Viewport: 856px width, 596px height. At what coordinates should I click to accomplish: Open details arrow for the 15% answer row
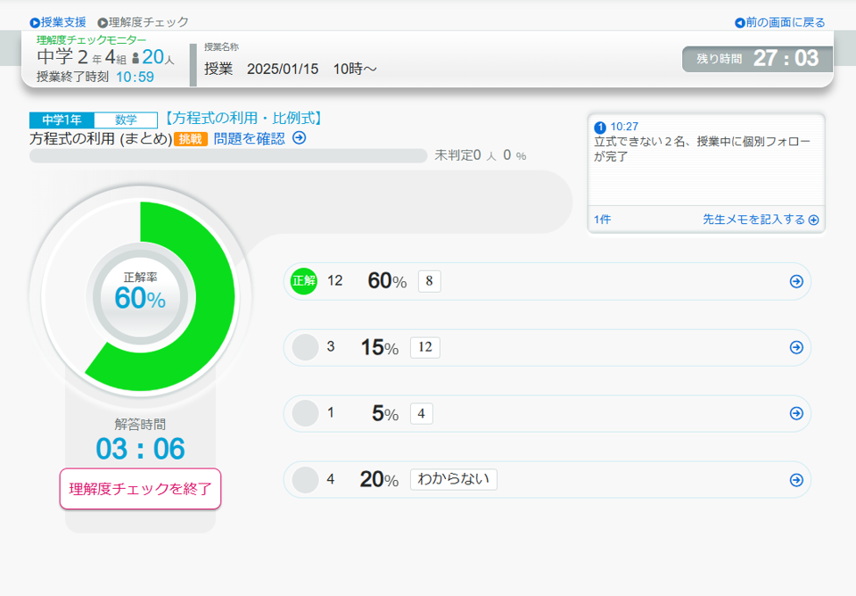pyautogui.click(x=796, y=347)
